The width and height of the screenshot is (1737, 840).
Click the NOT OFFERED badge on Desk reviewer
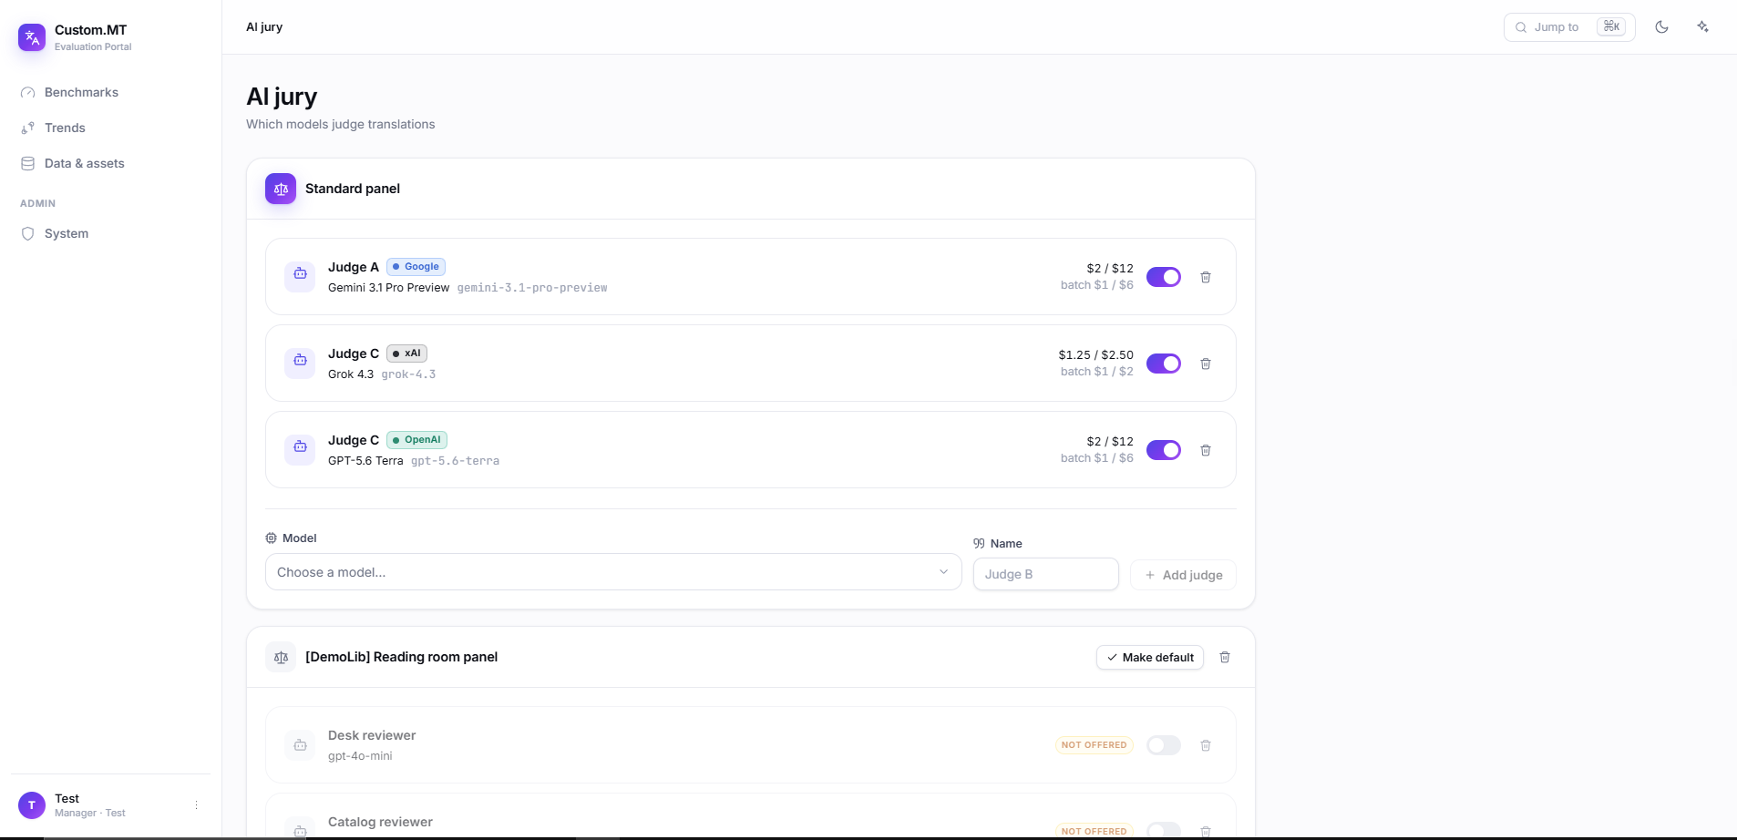click(x=1095, y=745)
